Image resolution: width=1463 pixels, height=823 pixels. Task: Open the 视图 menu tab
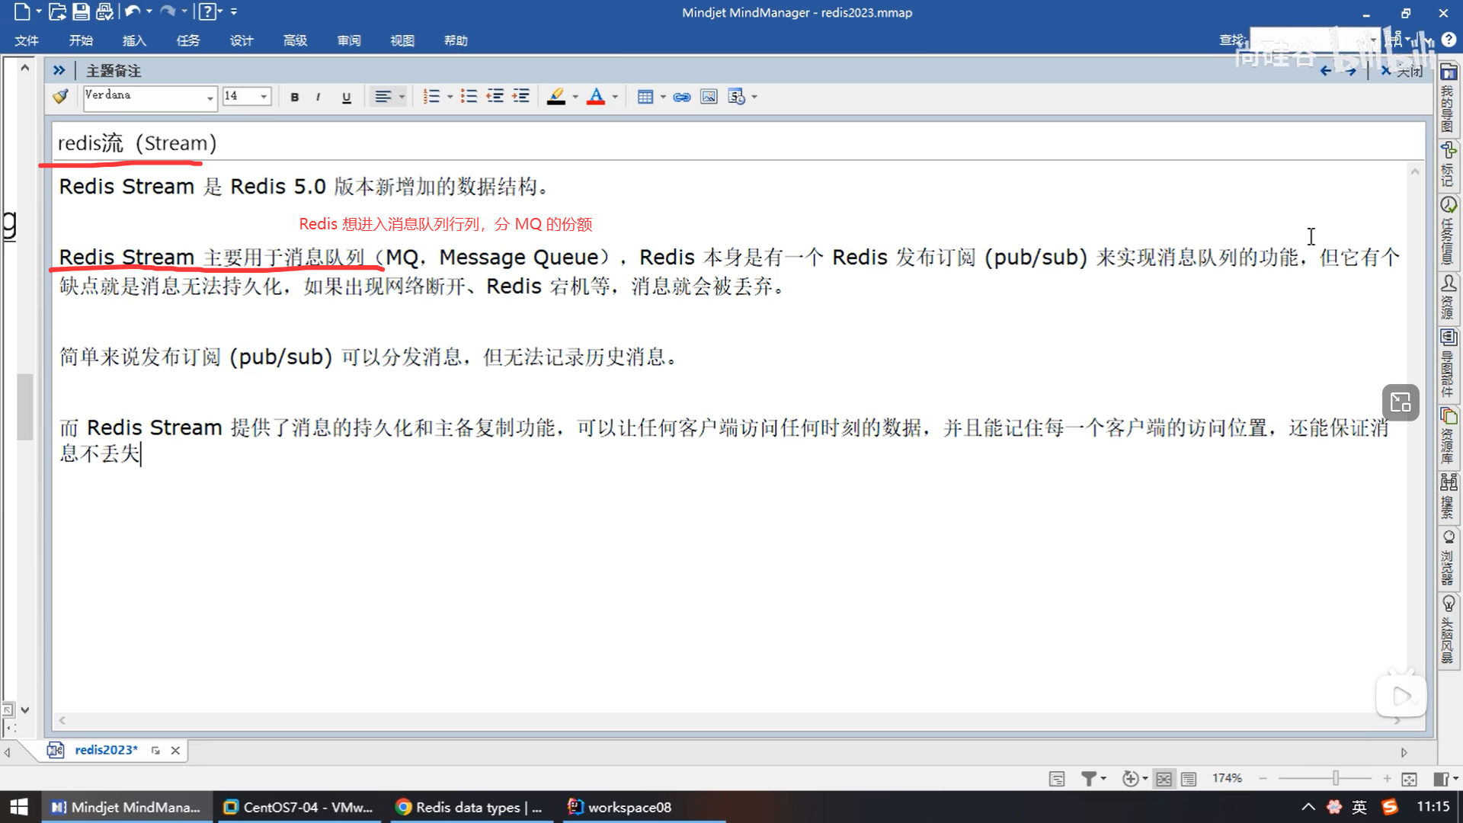coord(402,40)
